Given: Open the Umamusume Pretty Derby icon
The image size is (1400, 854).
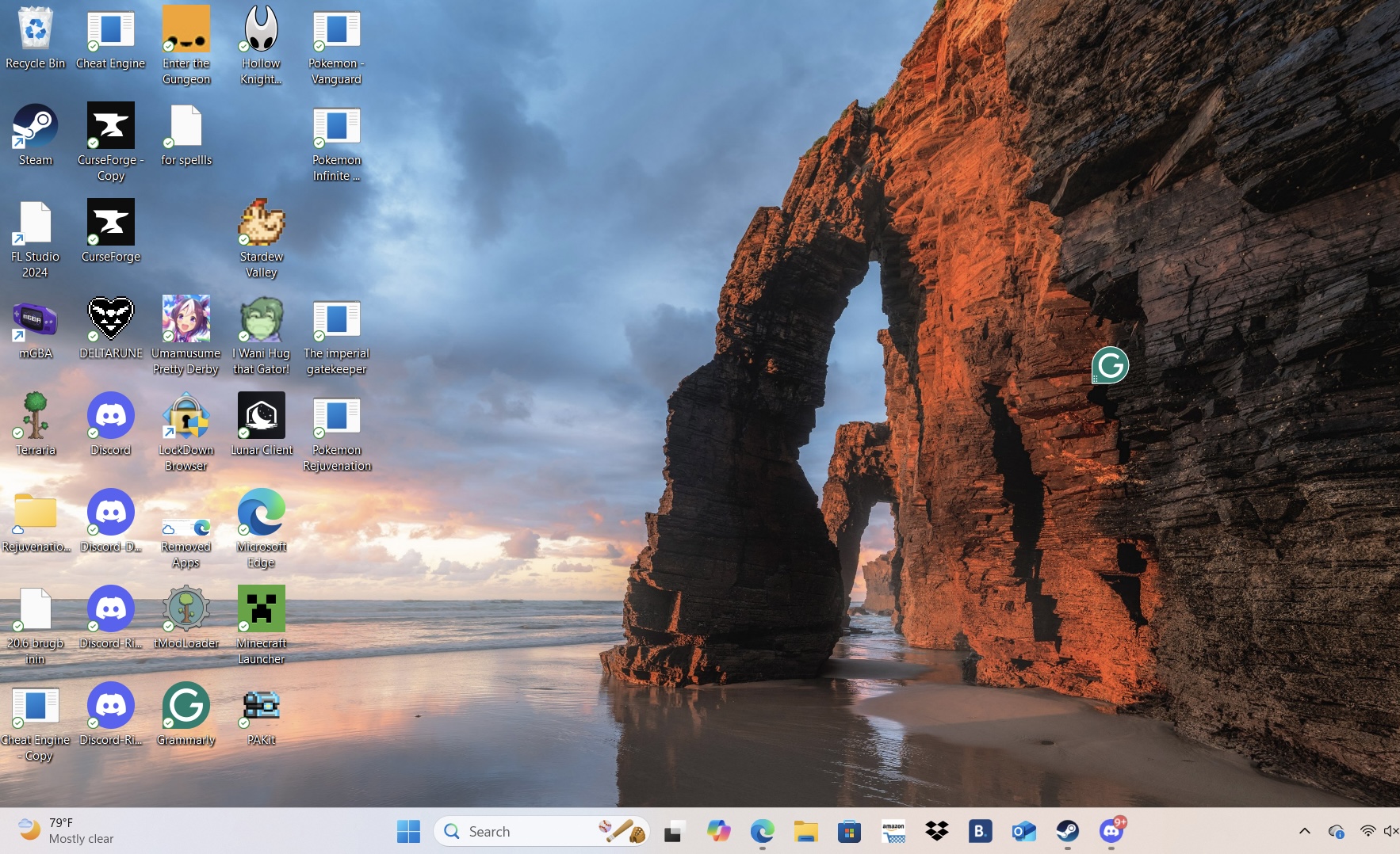Looking at the screenshot, I should pos(186,319).
